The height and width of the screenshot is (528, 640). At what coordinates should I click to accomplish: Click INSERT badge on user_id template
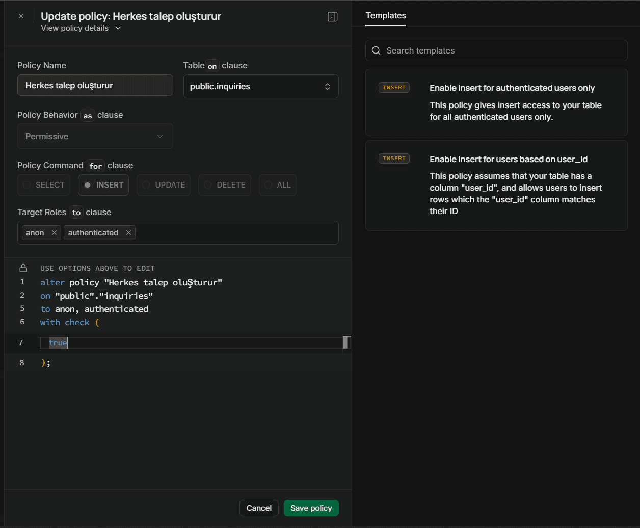click(x=394, y=159)
